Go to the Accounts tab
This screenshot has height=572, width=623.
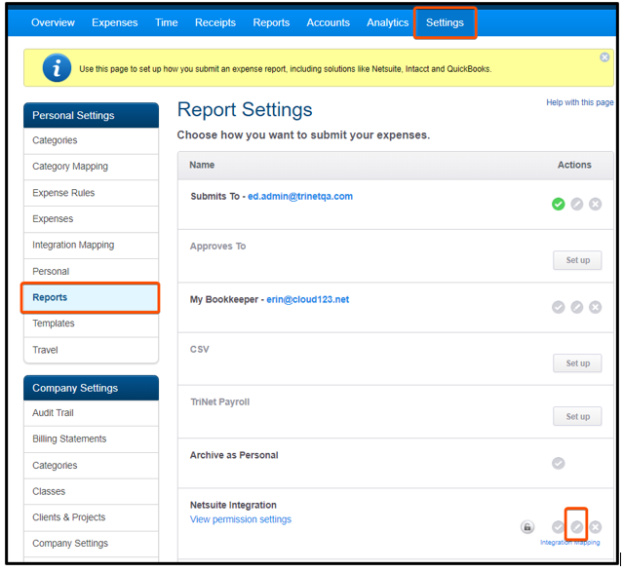pyautogui.click(x=329, y=22)
